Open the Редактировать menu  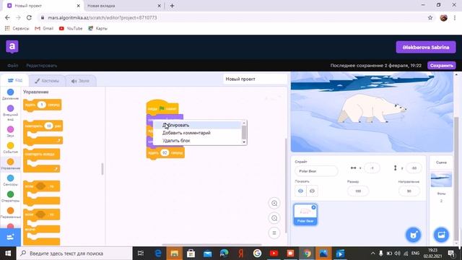pyautogui.click(x=42, y=66)
